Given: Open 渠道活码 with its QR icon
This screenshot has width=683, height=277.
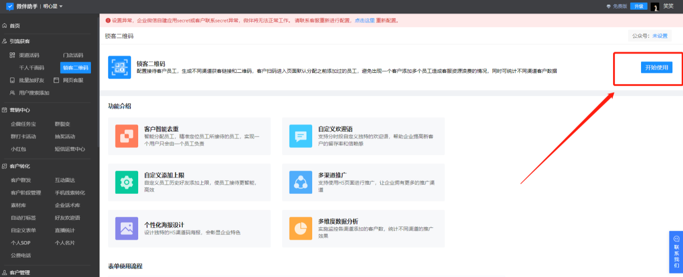Looking at the screenshot, I should click(24, 55).
